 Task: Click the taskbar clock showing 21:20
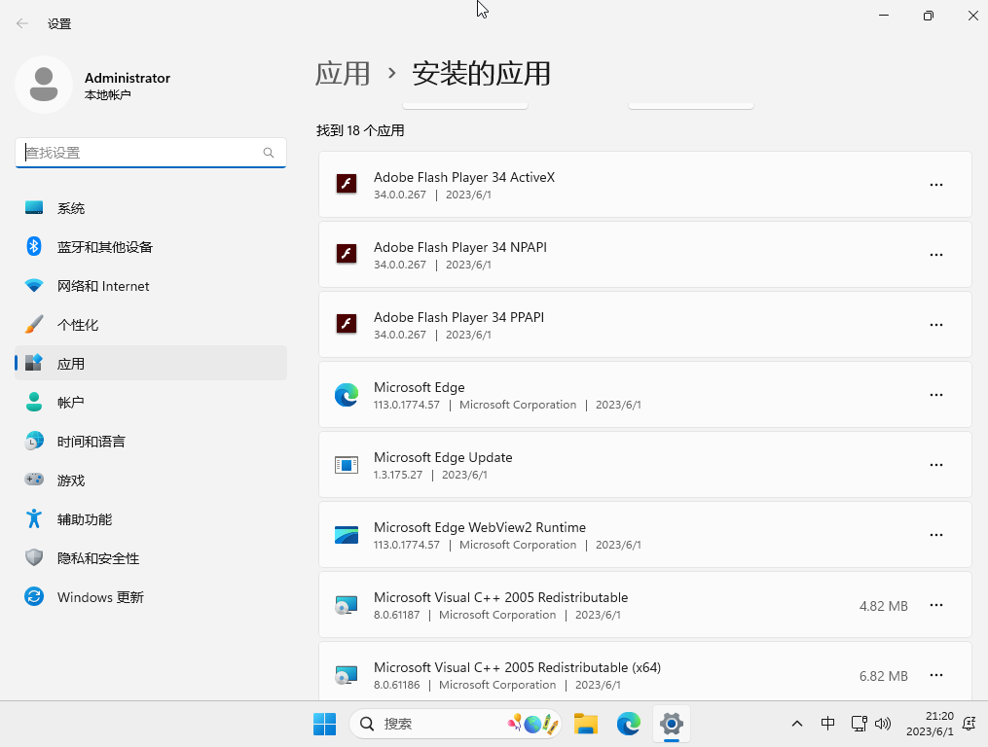[930, 724]
